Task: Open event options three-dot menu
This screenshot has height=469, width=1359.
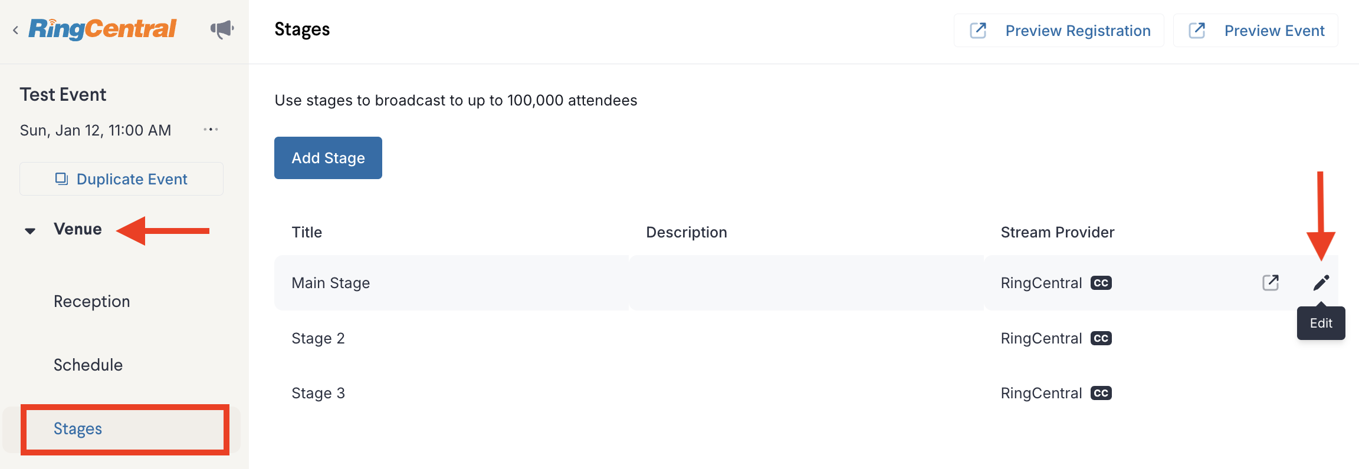Action: (x=211, y=130)
